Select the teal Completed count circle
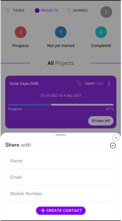Viewport: 122px width, 221px height. tap(101, 32)
